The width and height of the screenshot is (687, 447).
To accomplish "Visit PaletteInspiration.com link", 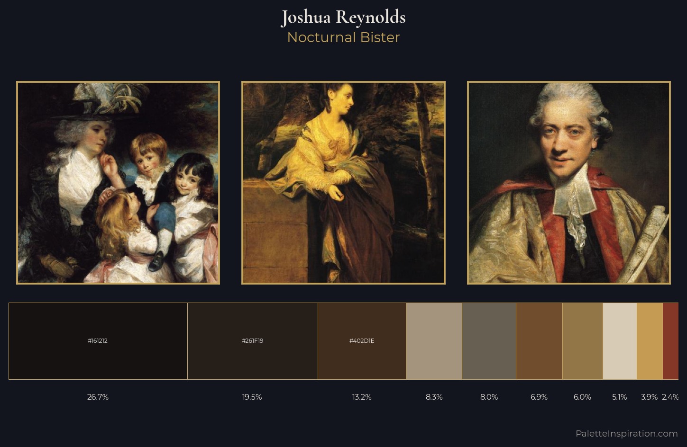I will [627, 433].
